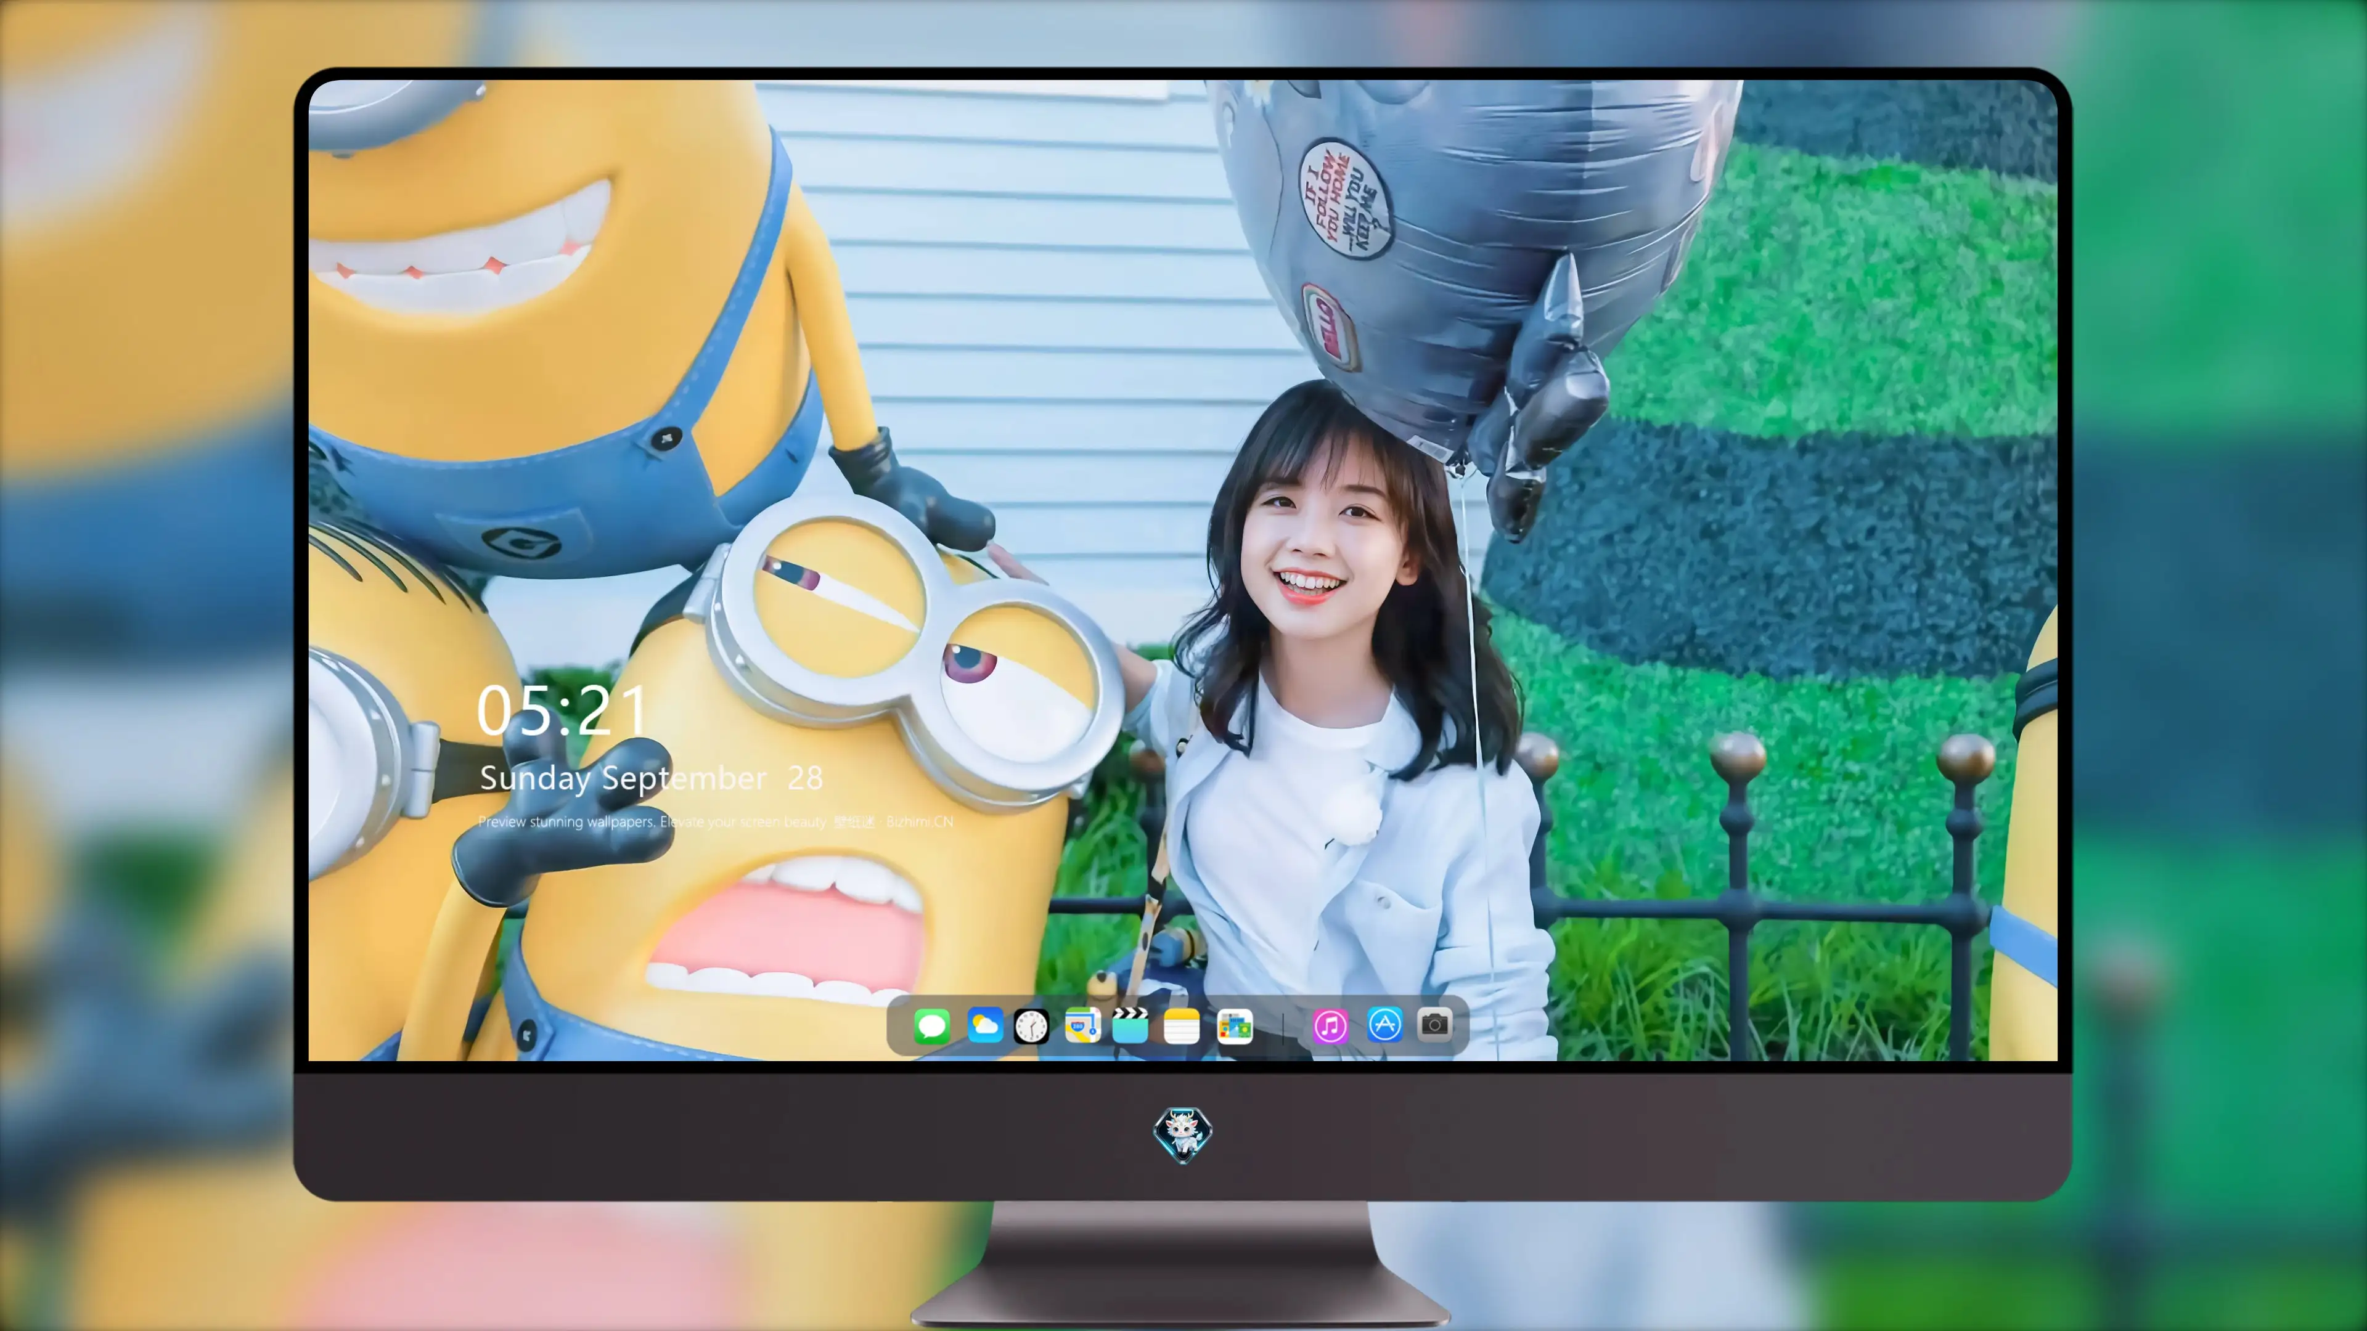Viewport: 2367px width, 1331px height.
Task: Launch the clapperboard Videos app in the dock
Action: (x=1130, y=1025)
